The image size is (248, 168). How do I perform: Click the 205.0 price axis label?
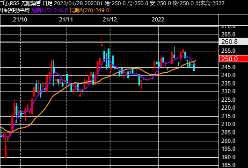228,133
